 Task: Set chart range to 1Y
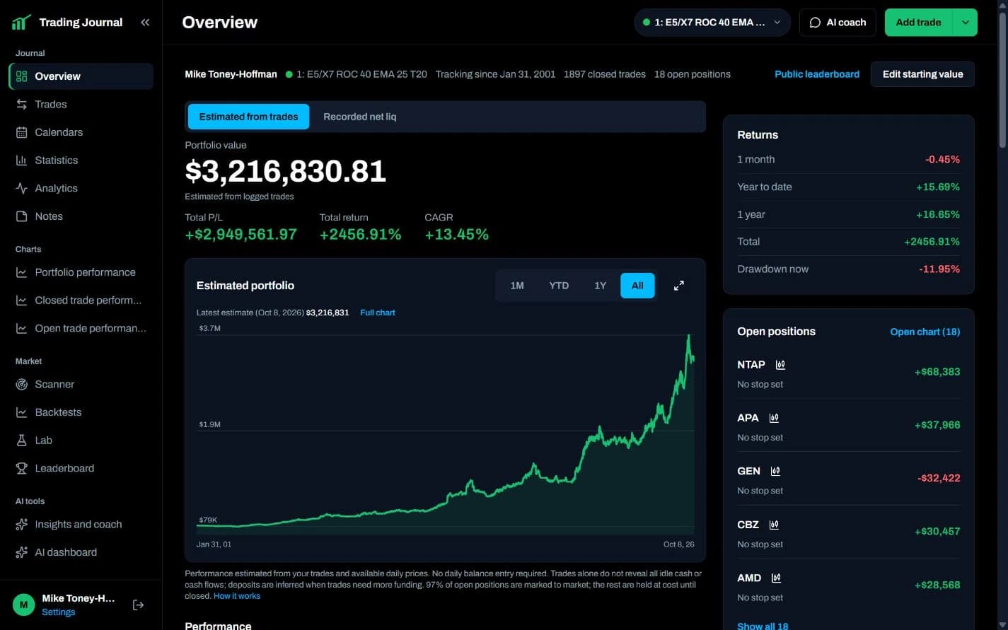click(600, 286)
